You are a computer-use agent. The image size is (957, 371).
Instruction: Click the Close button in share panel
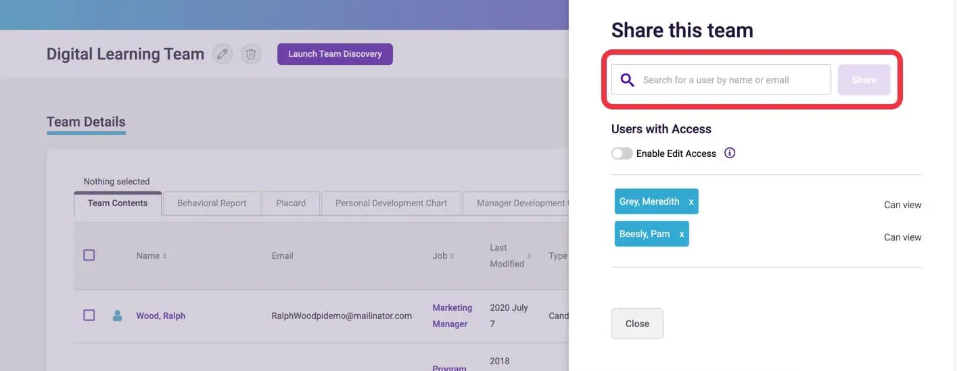point(636,324)
